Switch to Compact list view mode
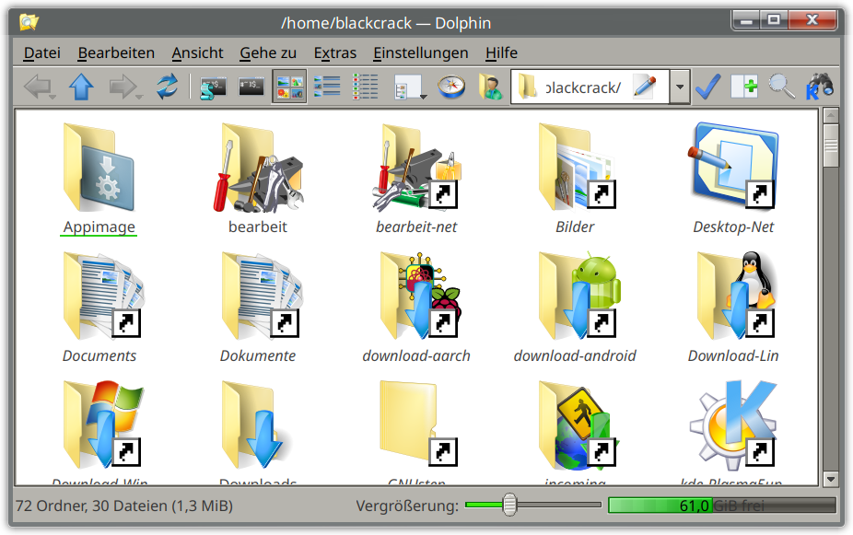The image size is (853, 535). click(x=327, y=87)
